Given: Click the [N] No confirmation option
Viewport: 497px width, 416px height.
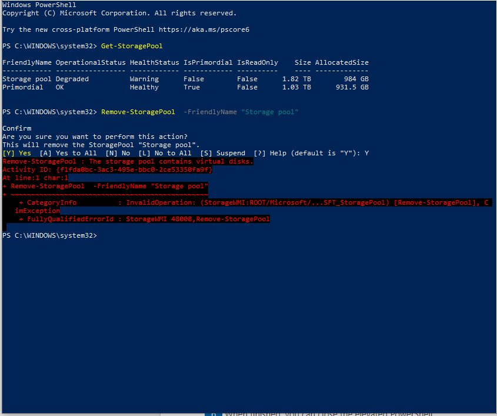Looking at the screenshot, I should 117,152.
